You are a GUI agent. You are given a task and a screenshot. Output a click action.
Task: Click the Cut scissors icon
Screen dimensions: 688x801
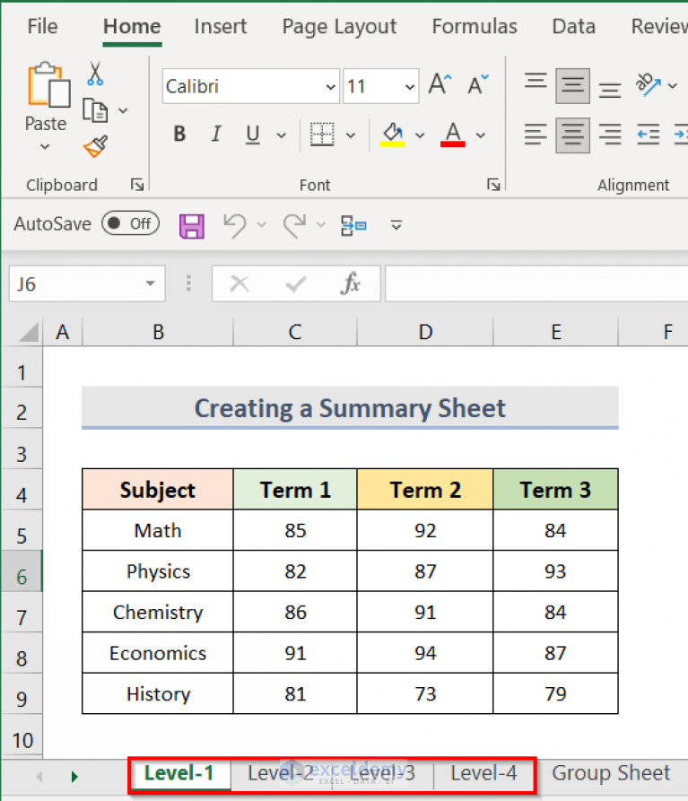pos(95,74)
